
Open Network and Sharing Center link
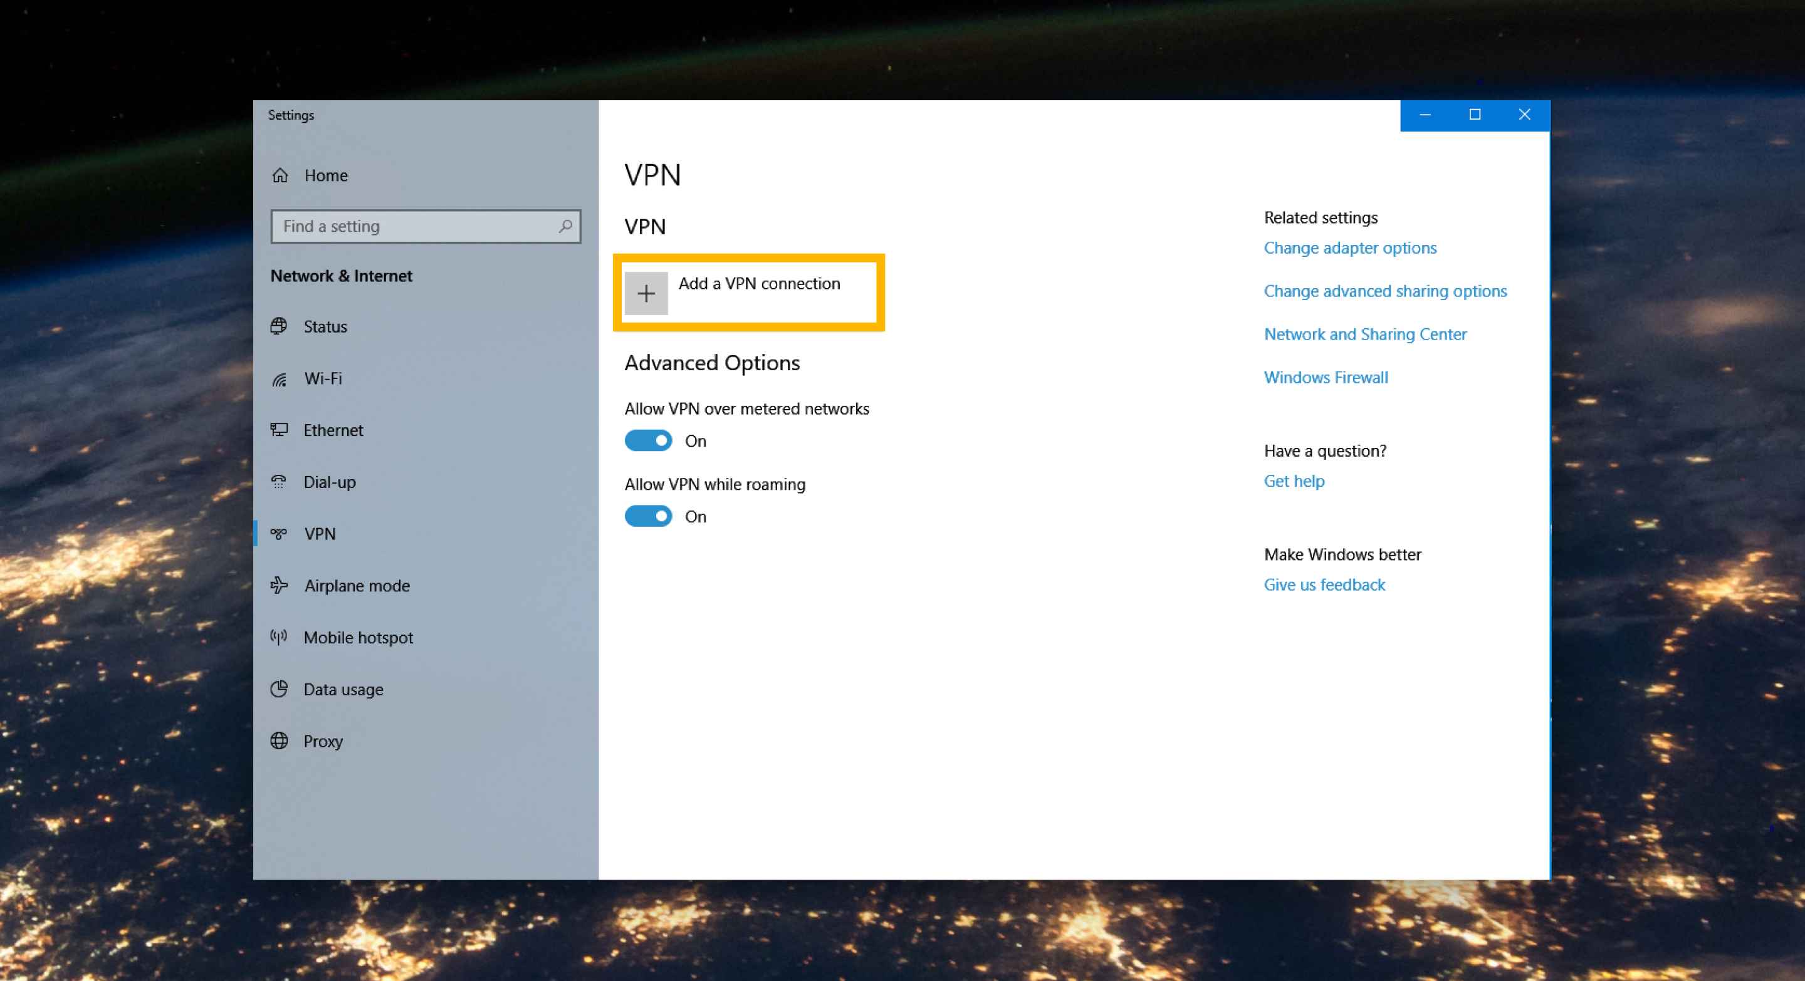[x=1365, y=333]
